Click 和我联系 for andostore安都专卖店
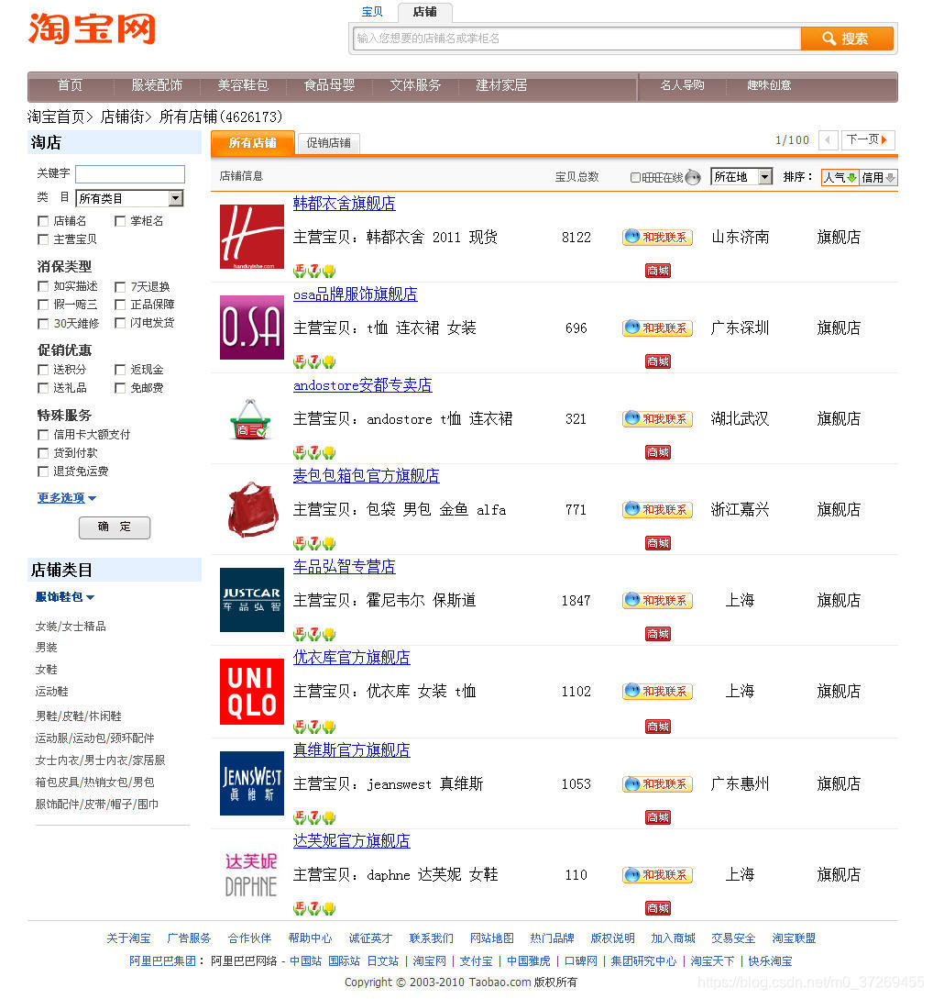The width and height of the screenshot is (933, 999). click(657, 418)
